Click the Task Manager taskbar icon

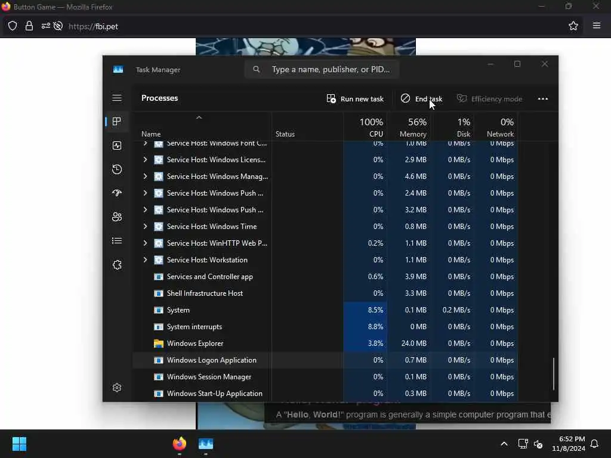tap(206, 444)
